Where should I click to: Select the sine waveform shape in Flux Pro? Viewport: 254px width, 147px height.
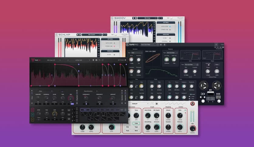tap(84, 114)
